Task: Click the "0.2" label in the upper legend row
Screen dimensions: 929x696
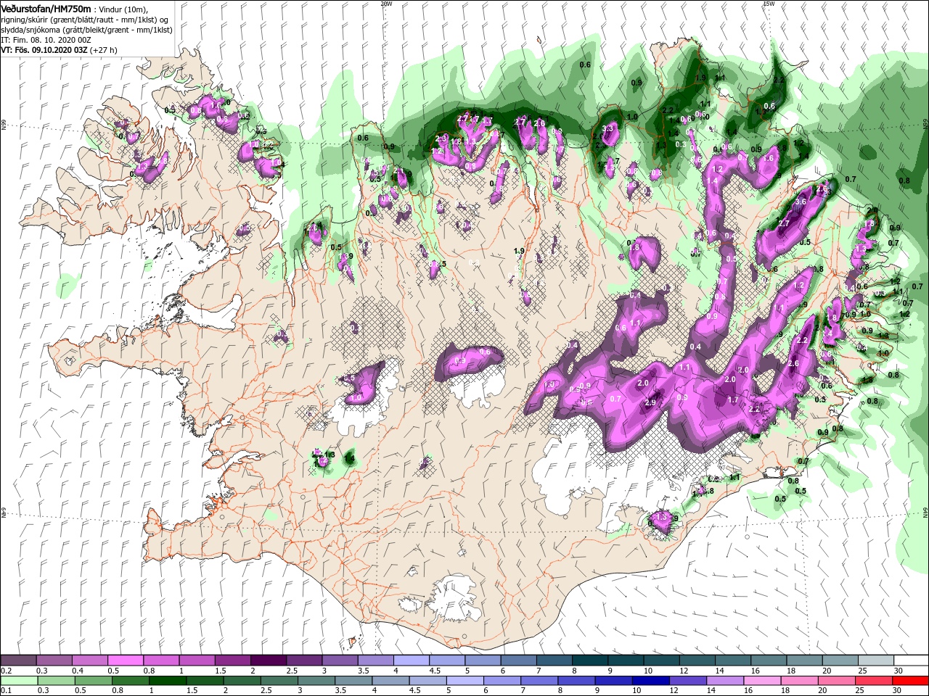Action: 7,671
